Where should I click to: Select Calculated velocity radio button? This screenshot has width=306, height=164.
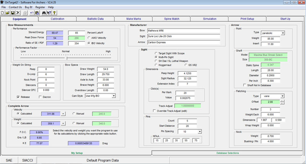point(18,113)
